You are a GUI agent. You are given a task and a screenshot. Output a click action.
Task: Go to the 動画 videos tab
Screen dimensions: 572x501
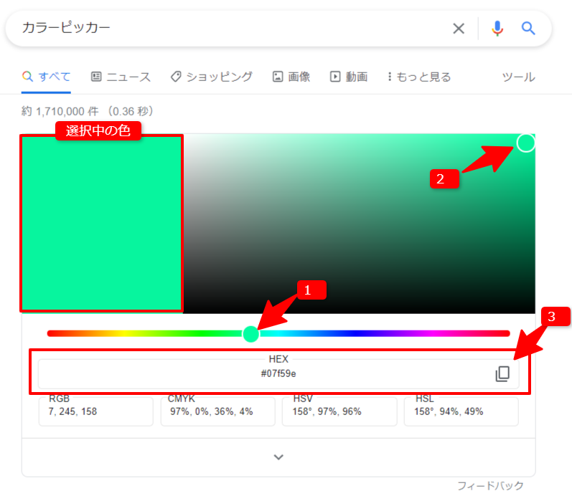349,77
